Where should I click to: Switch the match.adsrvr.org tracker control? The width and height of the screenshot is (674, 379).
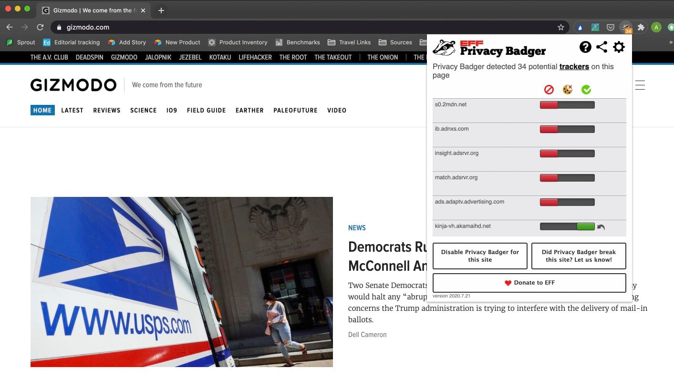pyautogui.click(x=567, y=178)
